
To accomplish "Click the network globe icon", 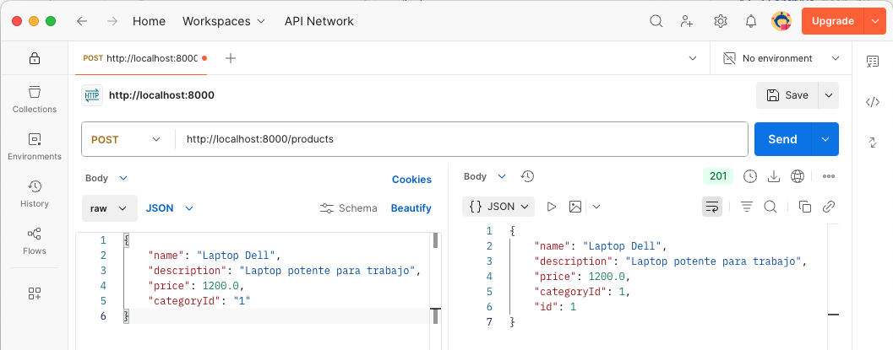I will coord(798,177).
